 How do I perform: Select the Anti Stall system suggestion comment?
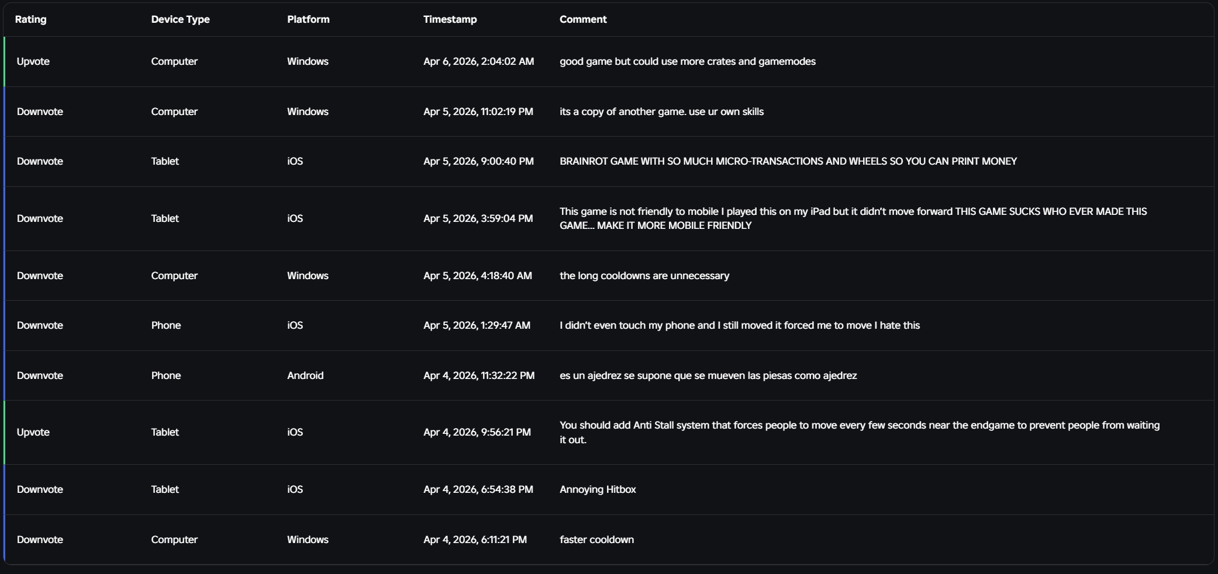coord(859,432)
